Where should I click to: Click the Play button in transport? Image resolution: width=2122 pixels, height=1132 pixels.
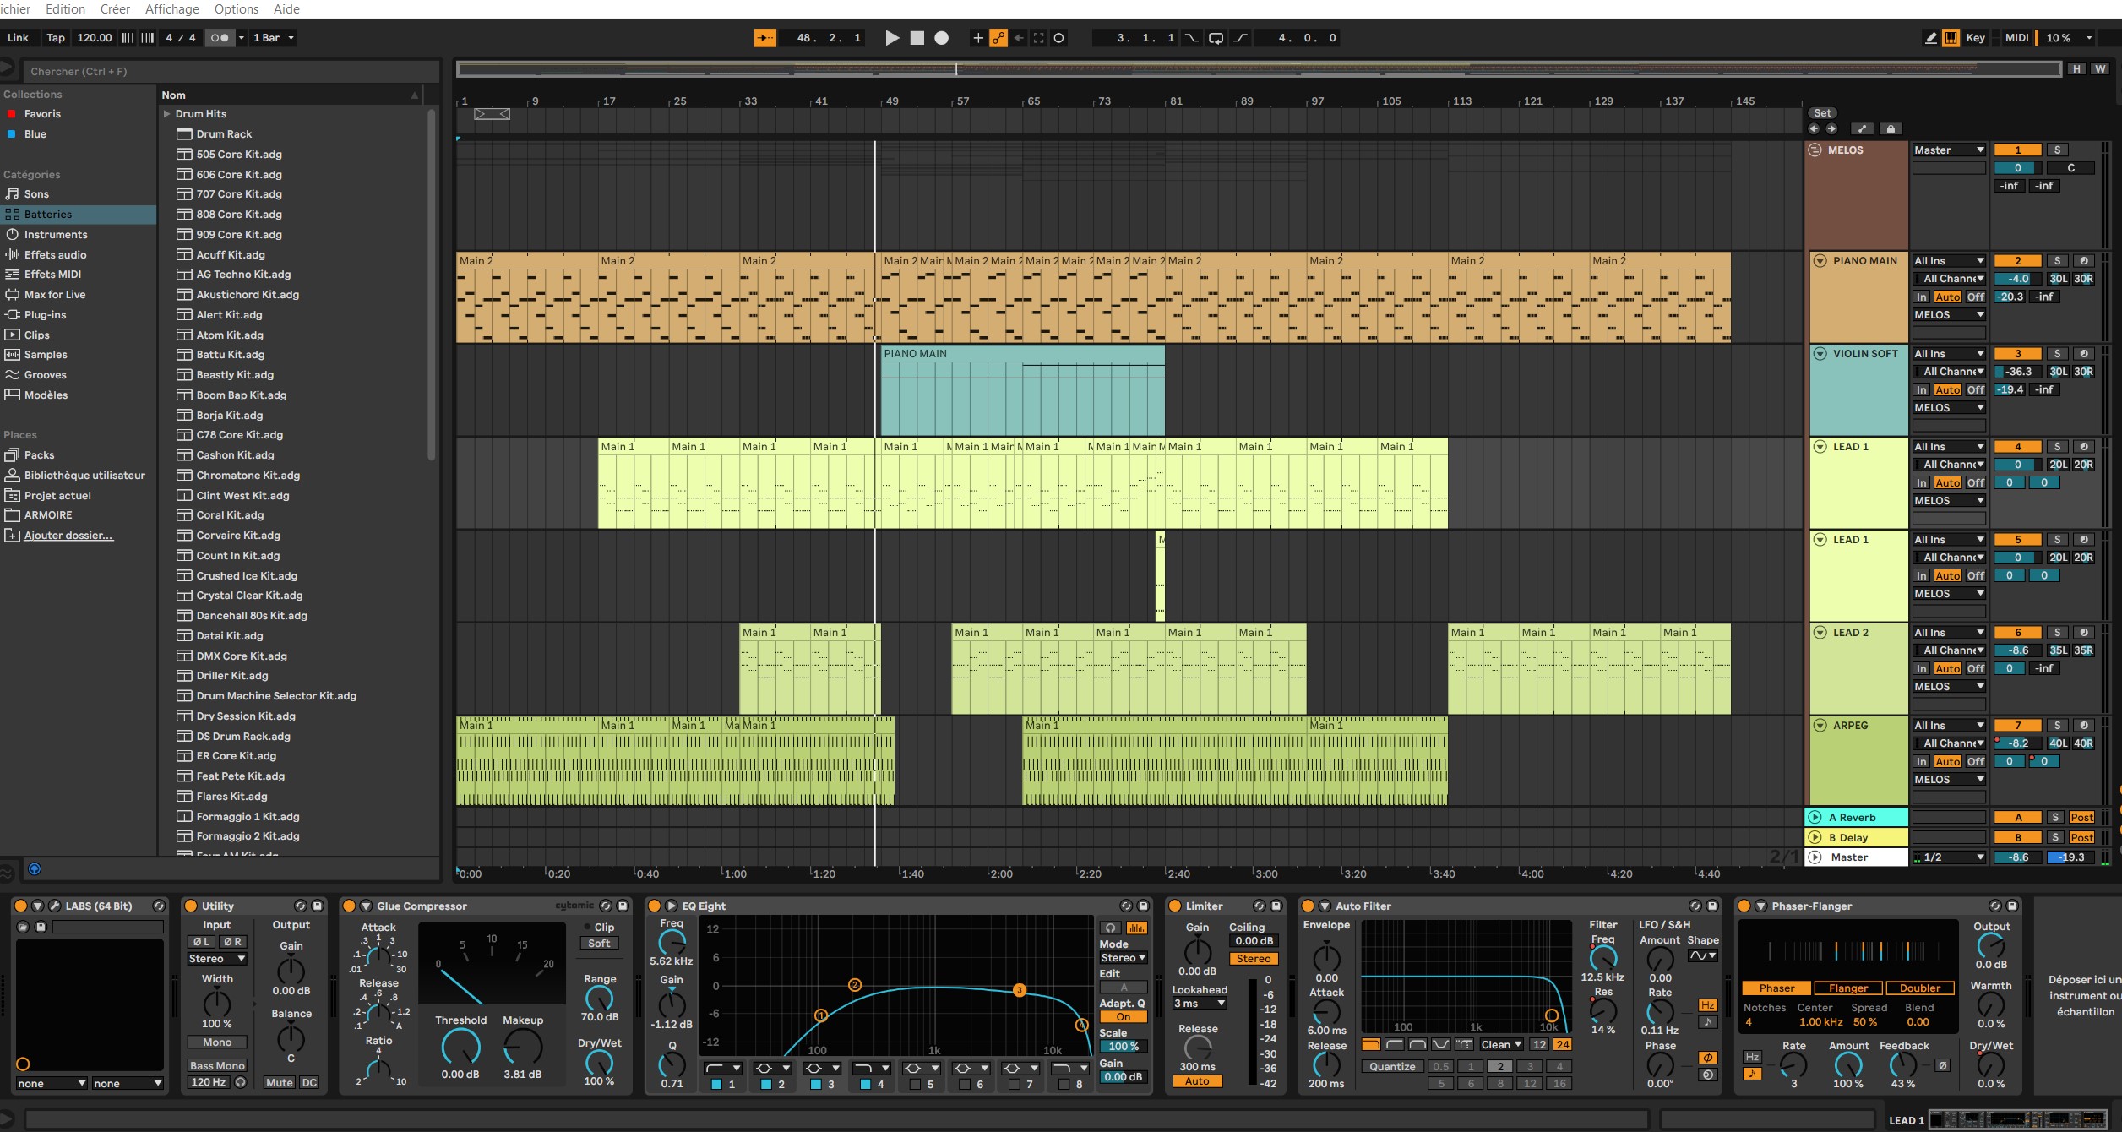pos(891,38)
